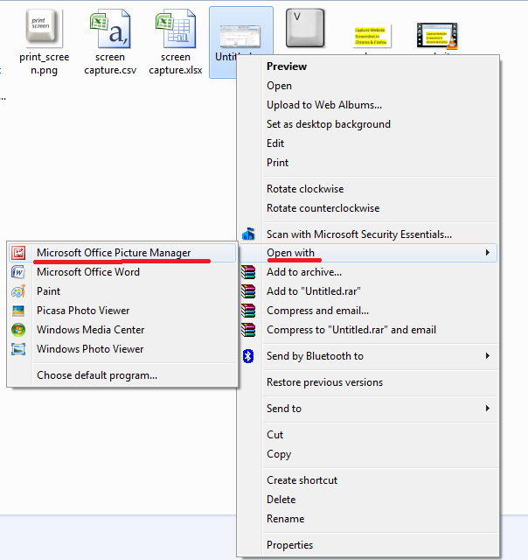Image resolution: width=528 pixels, height=560 pixels.
Task: Click the Windows Media Center icon
Action: pos(18,330)
